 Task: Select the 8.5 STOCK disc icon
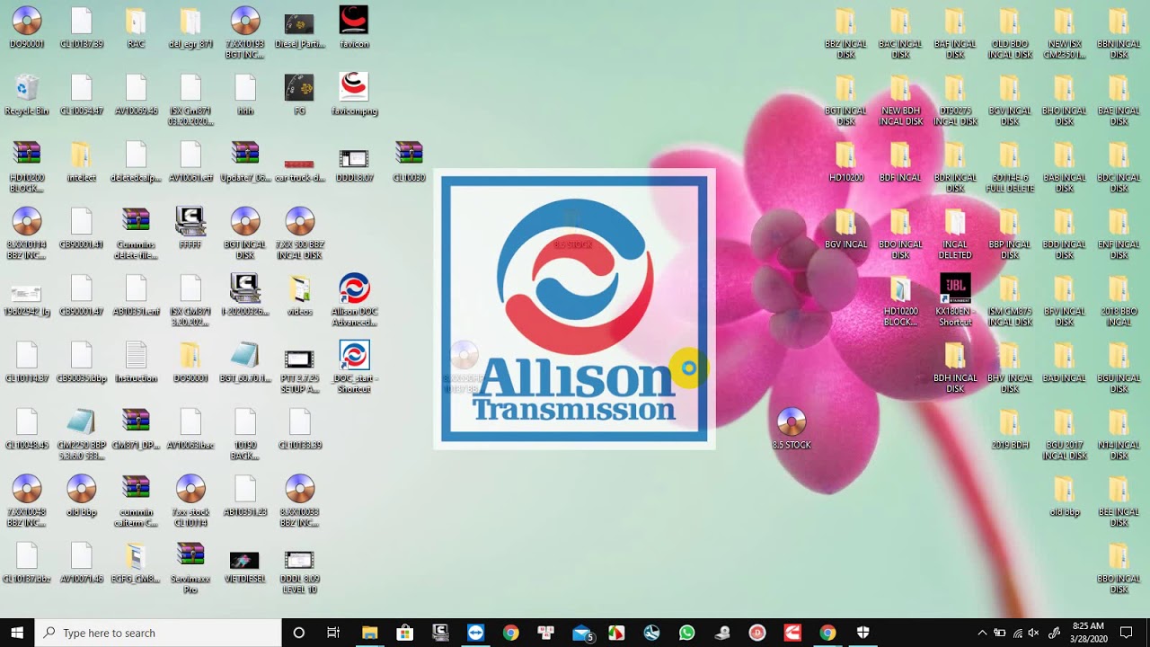pyautogui.click(x=792, y=429)
